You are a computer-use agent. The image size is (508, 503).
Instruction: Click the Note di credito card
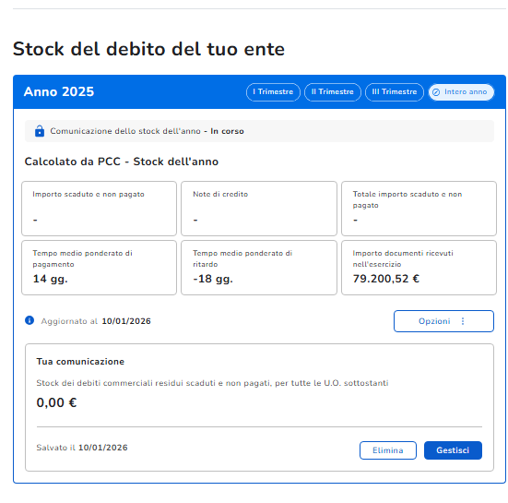[x=259, y=209]
